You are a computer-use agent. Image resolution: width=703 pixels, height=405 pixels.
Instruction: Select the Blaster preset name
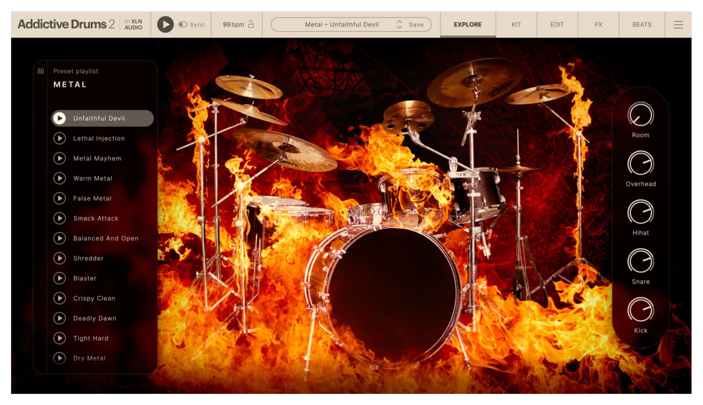[x=85, y=278]
